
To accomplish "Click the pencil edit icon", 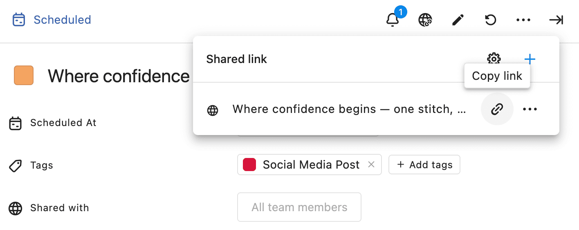I will click(458, 20).
